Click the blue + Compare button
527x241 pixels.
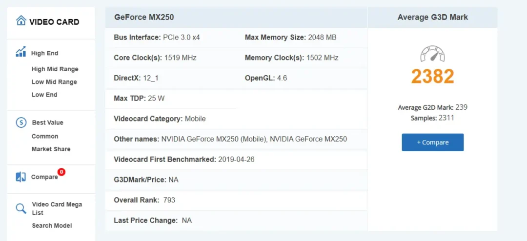432,142
